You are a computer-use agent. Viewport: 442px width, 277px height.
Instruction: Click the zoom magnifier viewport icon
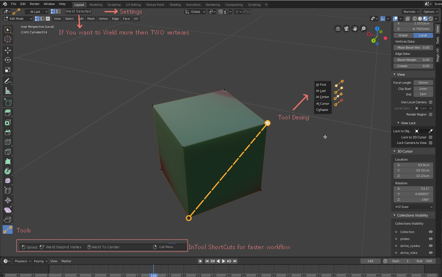pos(363,29)
